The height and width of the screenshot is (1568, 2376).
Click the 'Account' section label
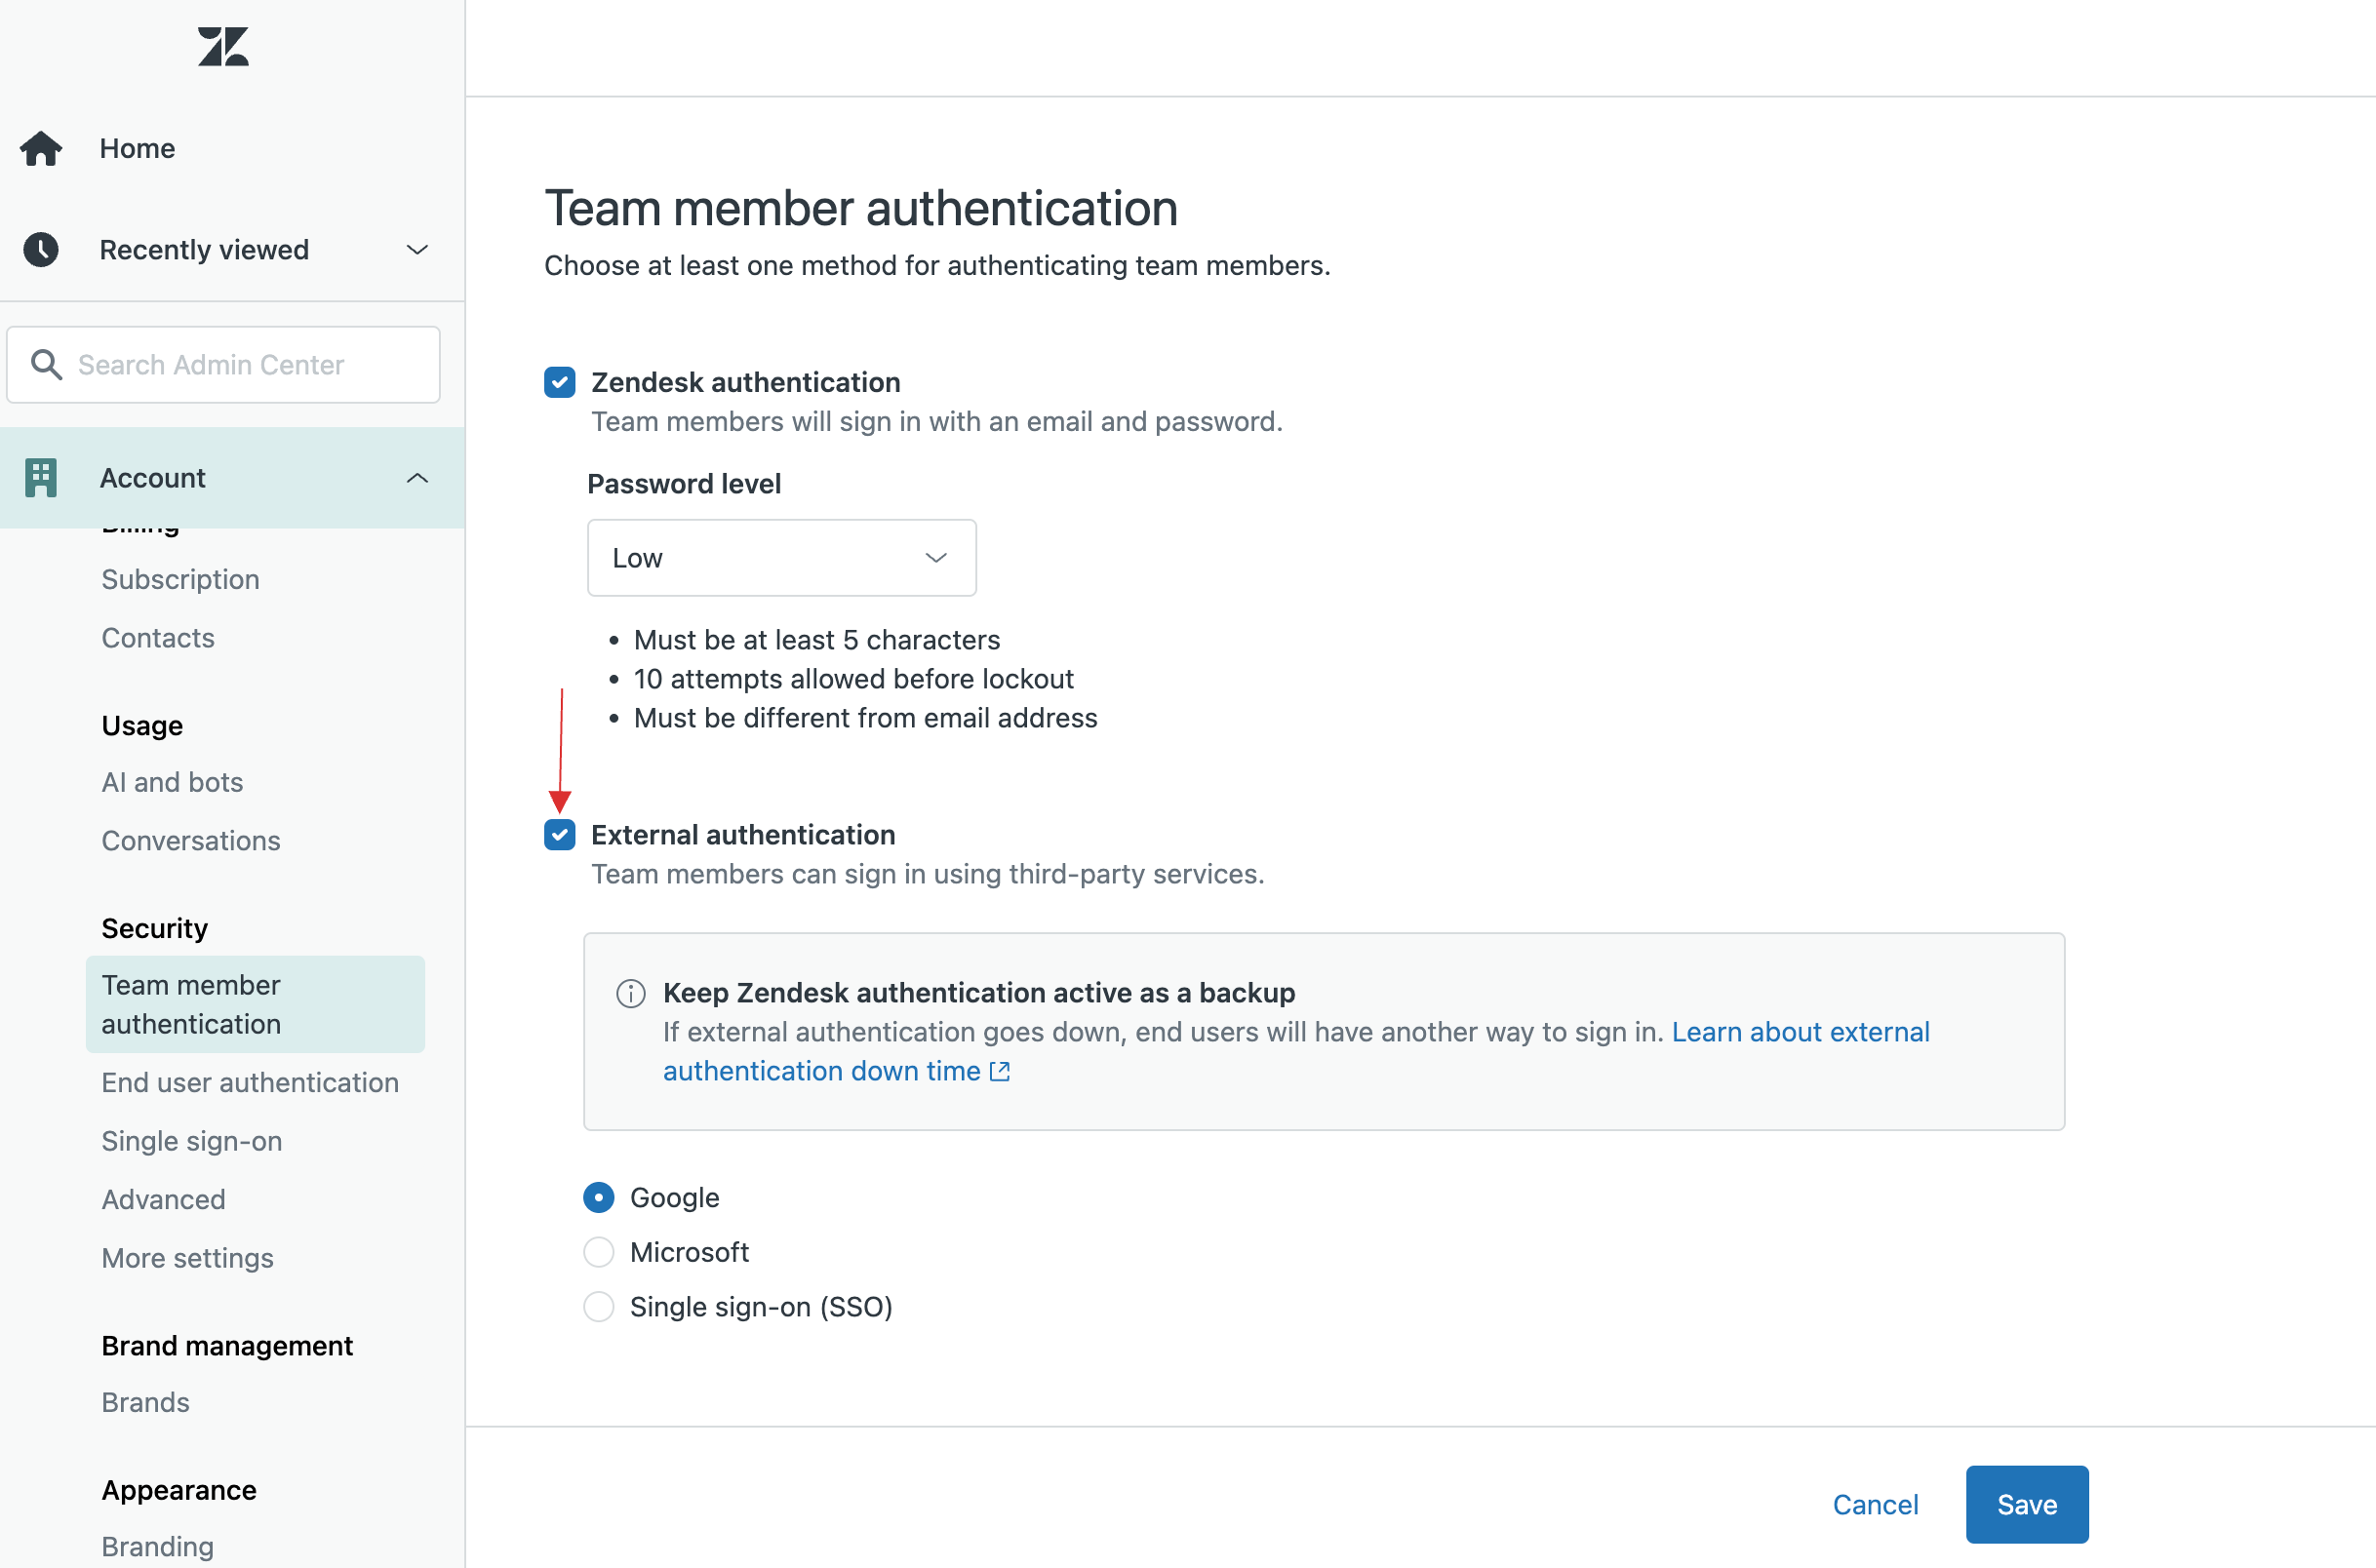[x=153, y=478]
